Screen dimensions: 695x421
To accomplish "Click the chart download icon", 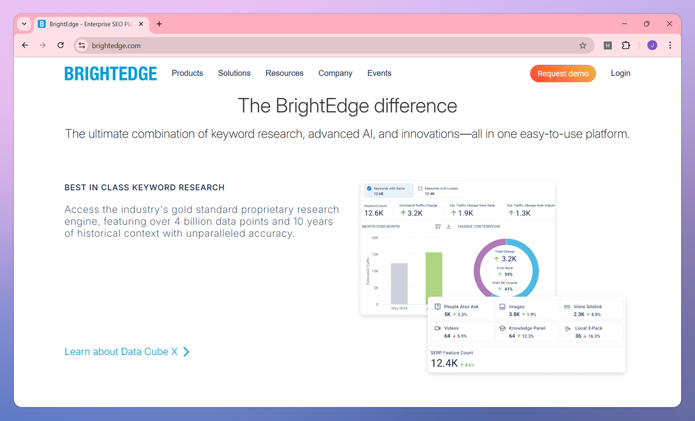I will coord(448,226).
